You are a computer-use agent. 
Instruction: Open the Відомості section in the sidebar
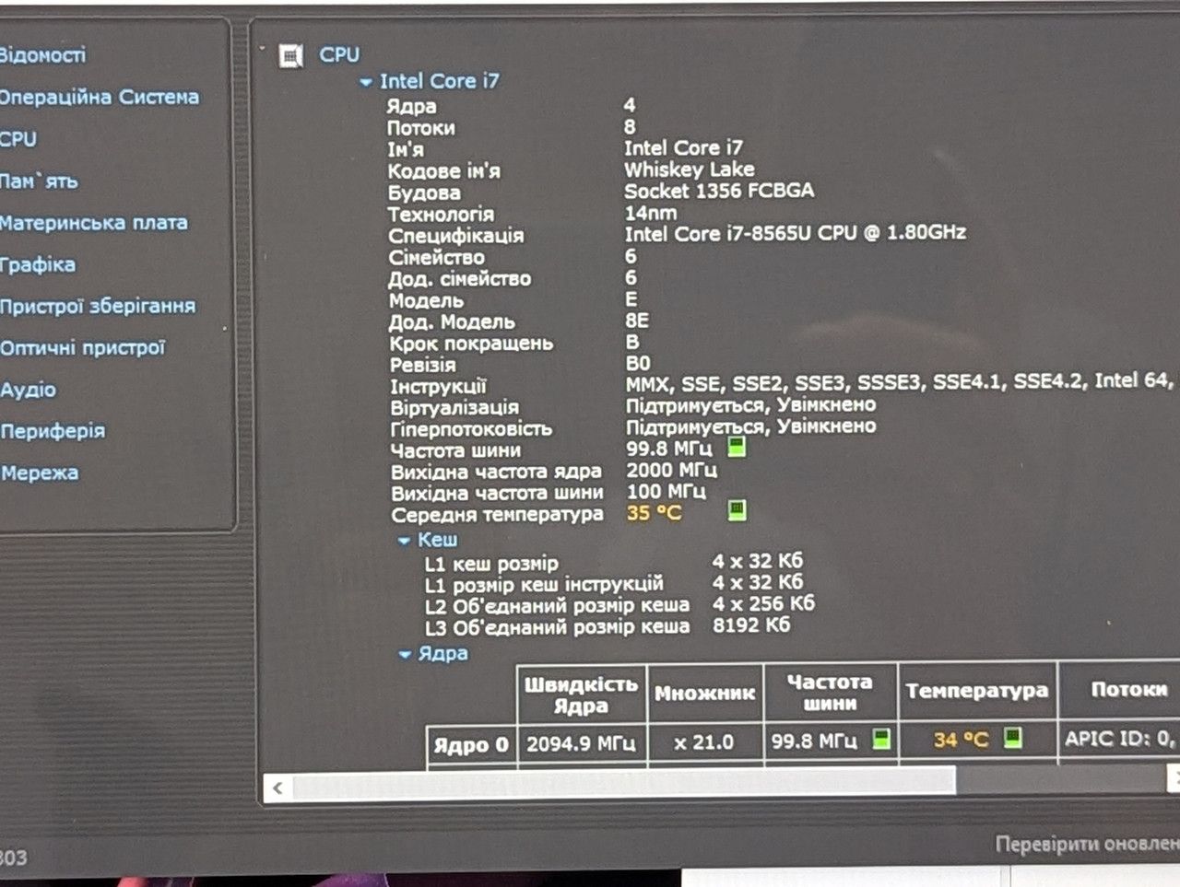(42, 55)
